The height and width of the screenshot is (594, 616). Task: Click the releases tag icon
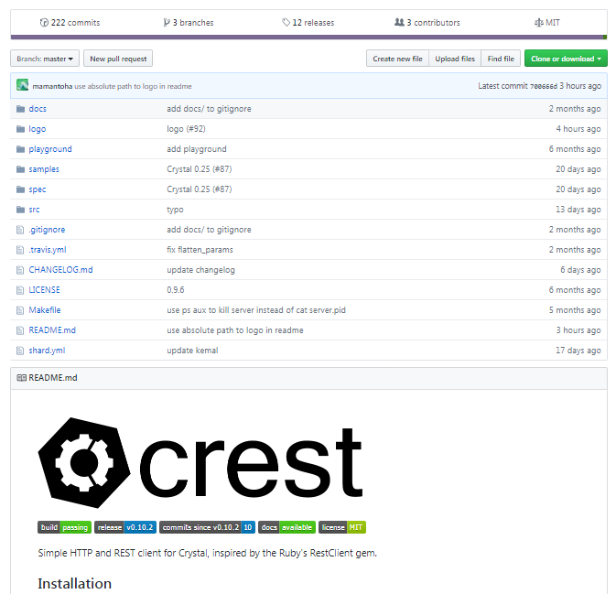coord(286,22)
